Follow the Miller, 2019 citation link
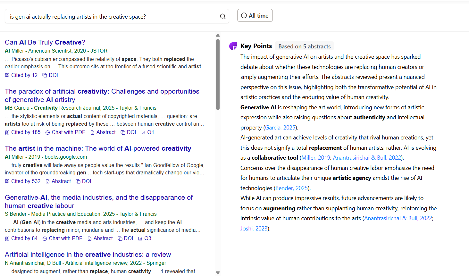Viewport: 469px width, 276px height. coord(316,158)
